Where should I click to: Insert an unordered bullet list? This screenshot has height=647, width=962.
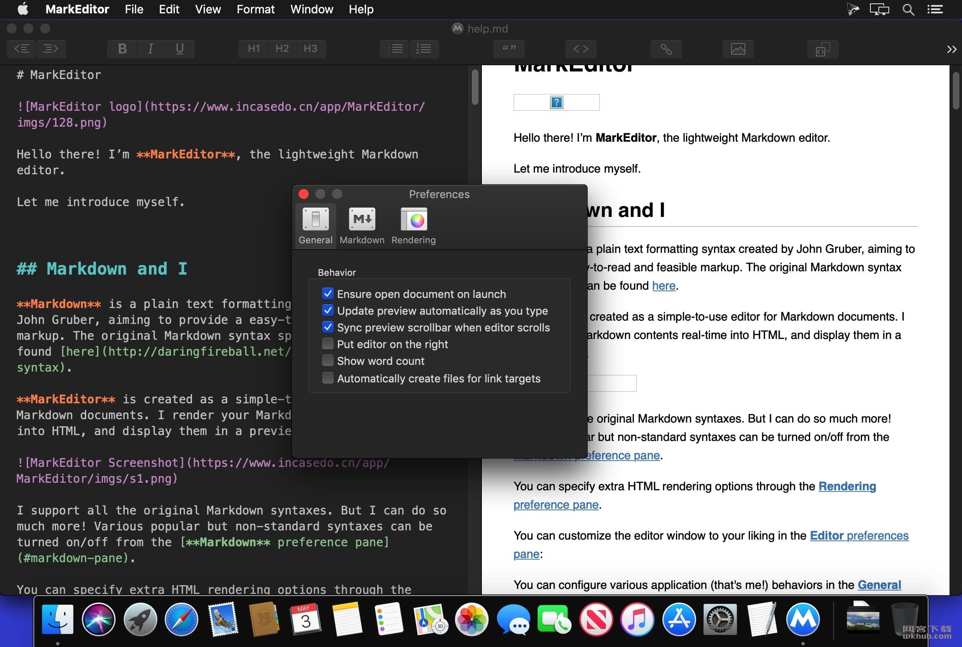(395, 49)
